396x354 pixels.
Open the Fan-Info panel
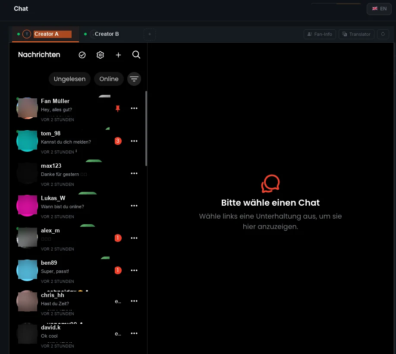(x=320, y=34)
